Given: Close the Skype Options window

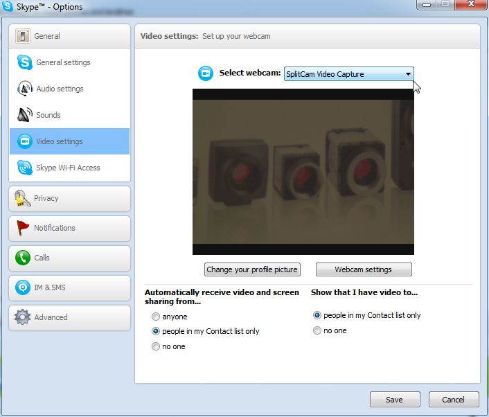Looking at the screenshot, I should coord(471,4).
